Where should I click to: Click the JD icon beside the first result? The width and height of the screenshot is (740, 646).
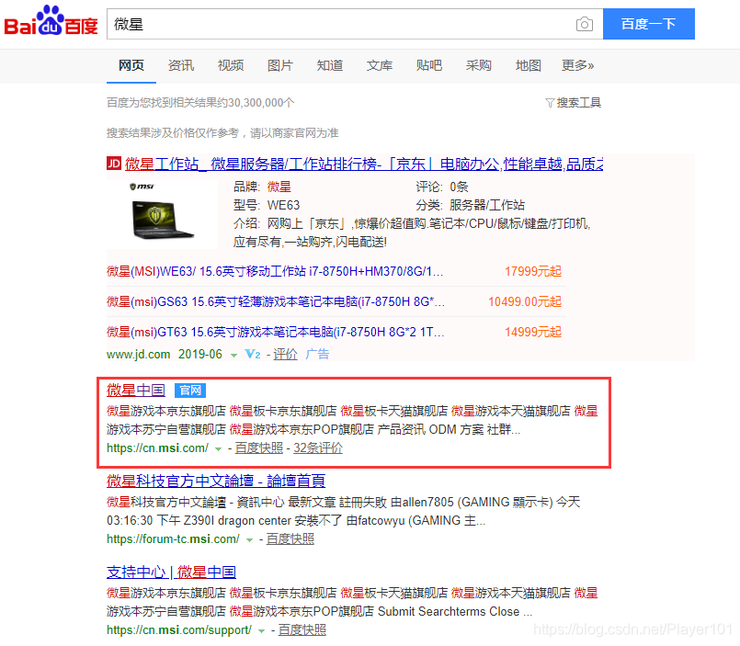tap(114, 164)
